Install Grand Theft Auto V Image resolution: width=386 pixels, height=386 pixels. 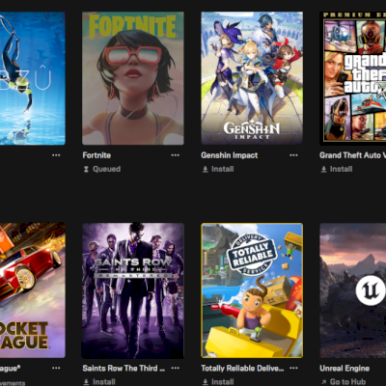pyautogui.click(x=337, y=169)
